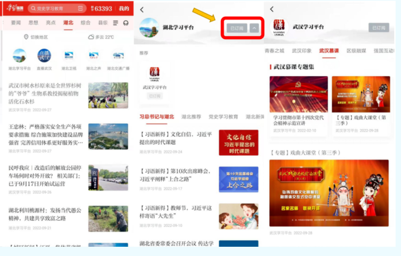The height and width of the screenshot is (256, 401).
Task: Toggle 已订阅 subscription for 湖北学习平台
Action: pos(237,28)
